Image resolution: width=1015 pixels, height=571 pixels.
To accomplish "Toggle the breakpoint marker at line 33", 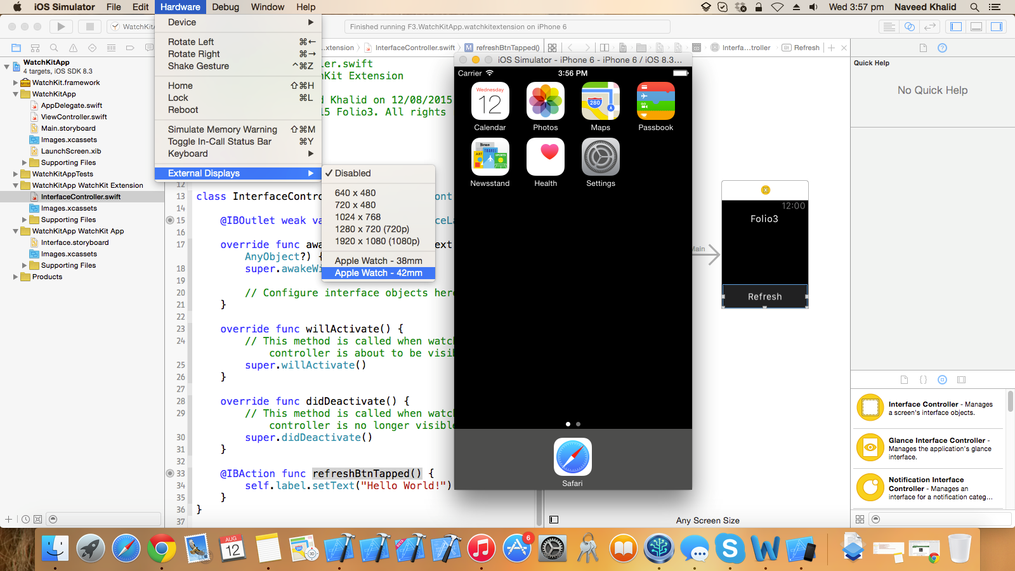I will 170,473.
